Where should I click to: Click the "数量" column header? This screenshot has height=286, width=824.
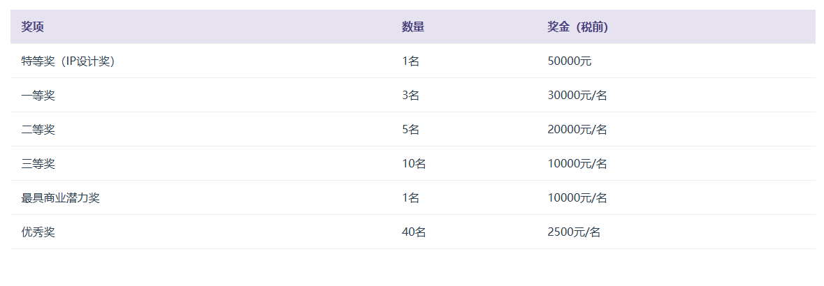click(413, 27)
